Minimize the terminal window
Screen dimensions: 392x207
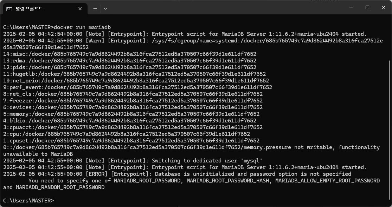tap(351, 7)
